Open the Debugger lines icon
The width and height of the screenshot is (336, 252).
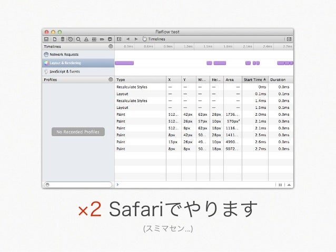tap(94, 39)
